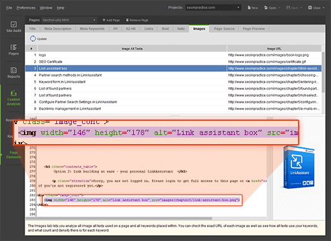Select 'Partner search methods in LinkAssistant' row

point(173,75)
